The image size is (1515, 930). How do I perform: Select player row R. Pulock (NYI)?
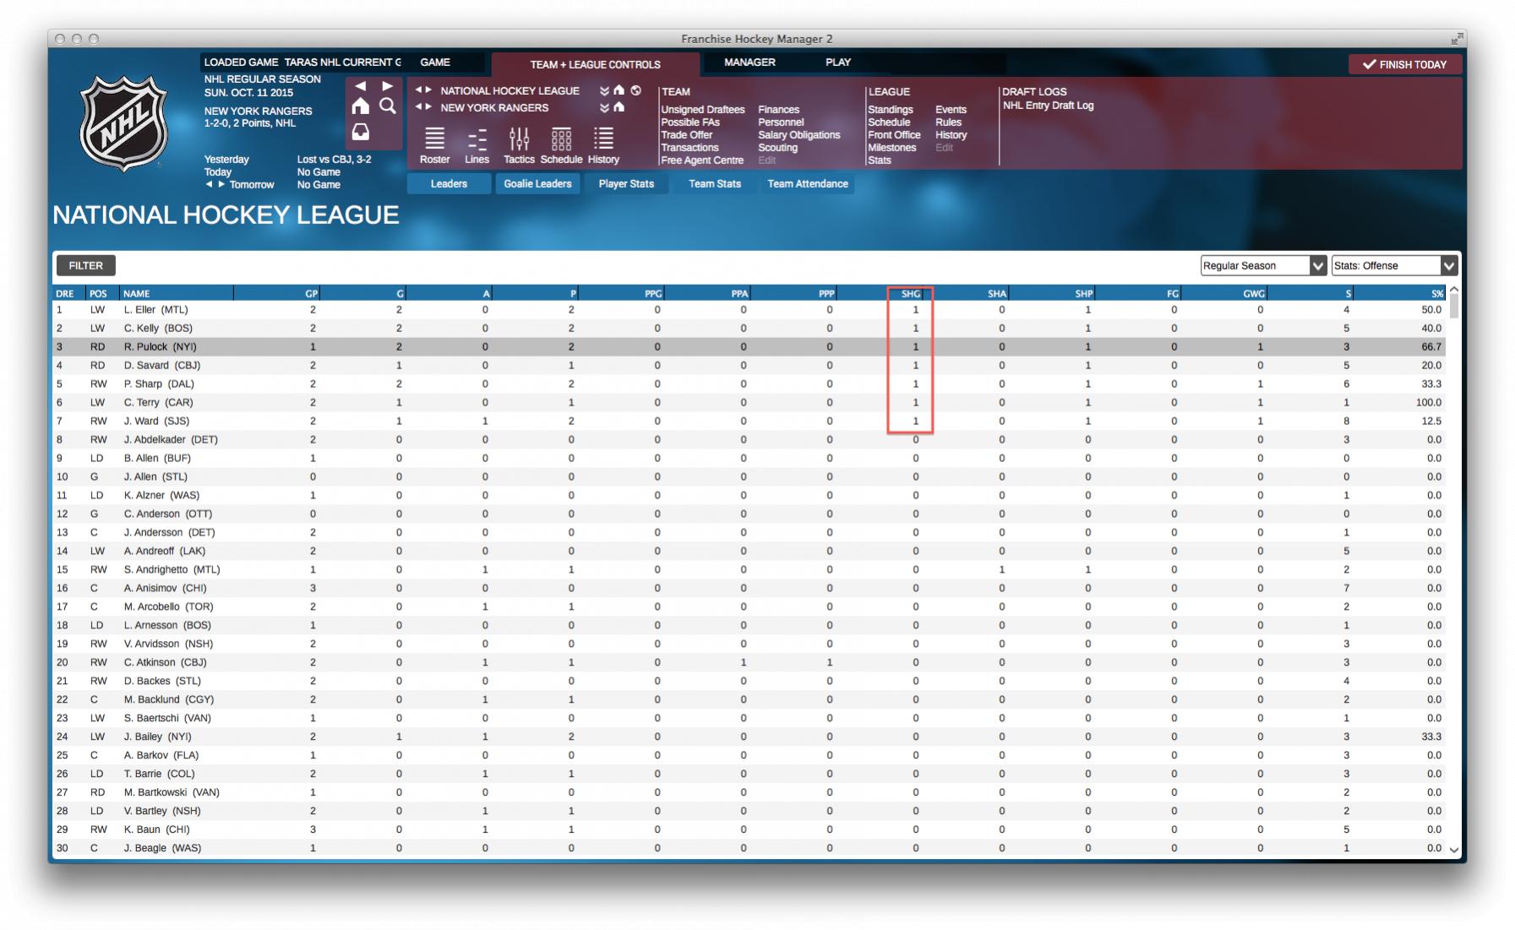tap(749, 346)
